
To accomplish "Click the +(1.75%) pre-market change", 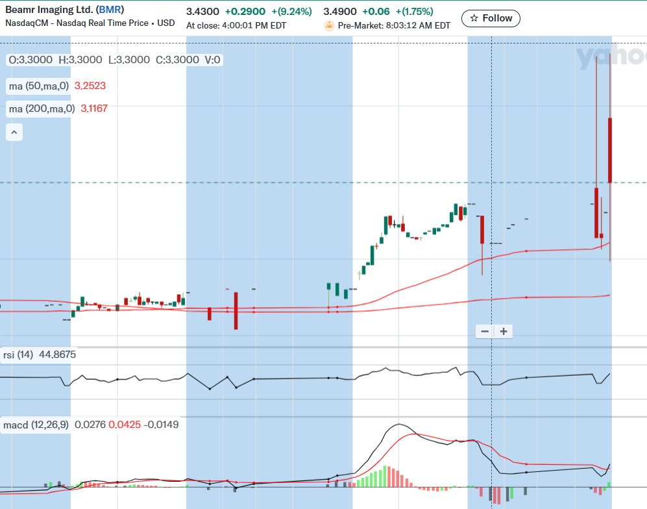I will pos(415,12).
